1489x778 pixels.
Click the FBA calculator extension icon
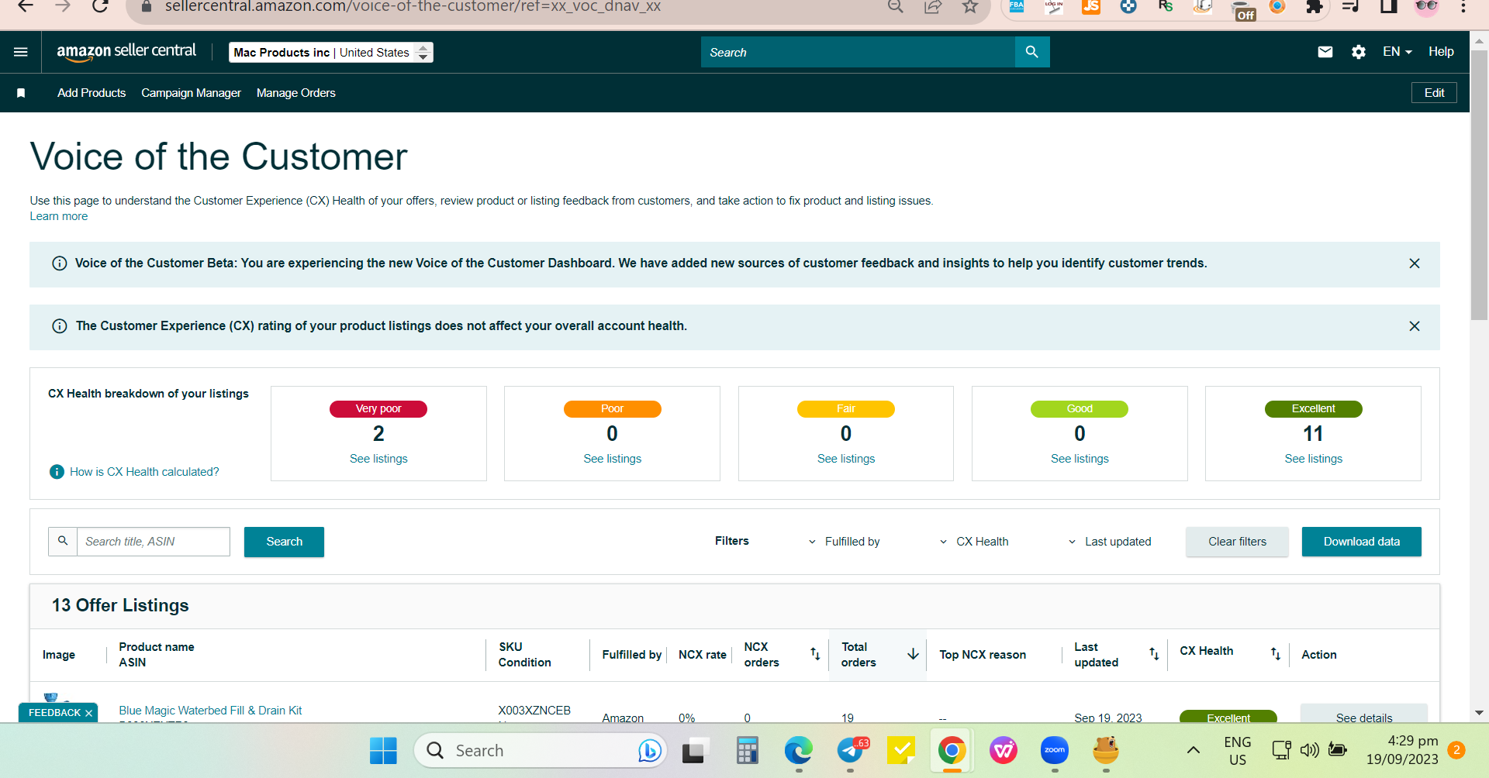[1017, 7]
